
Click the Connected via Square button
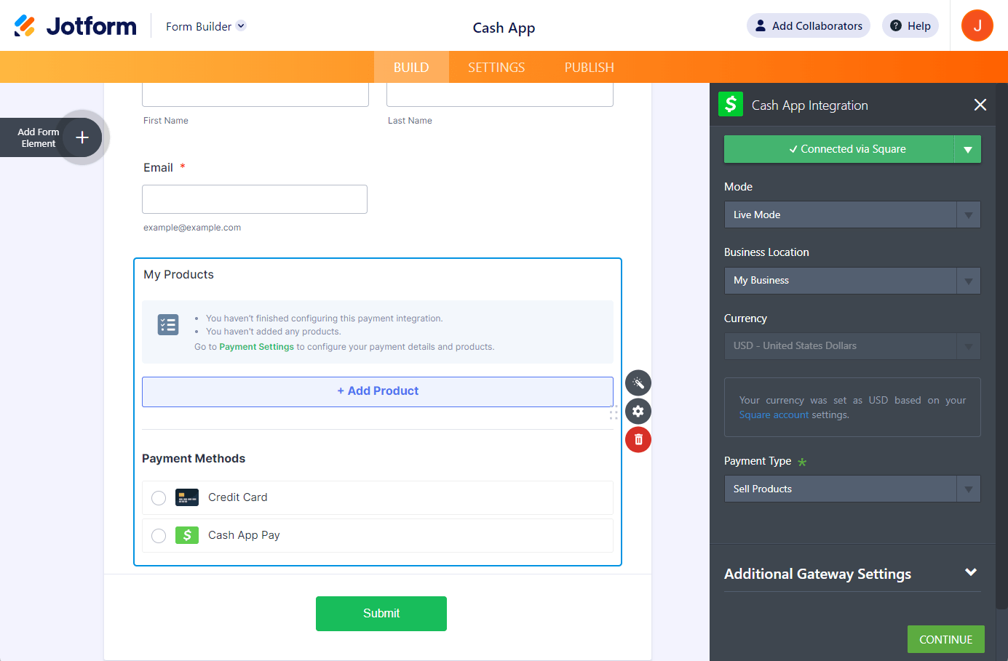tap(839, 149)
